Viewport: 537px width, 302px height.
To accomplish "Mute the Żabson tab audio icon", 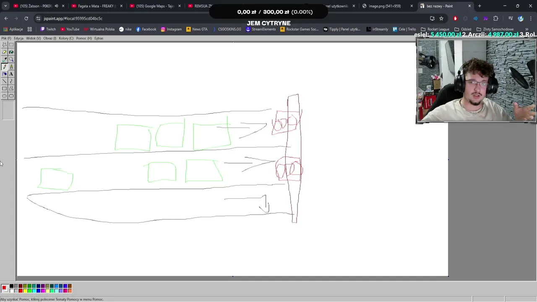I will point(56,6).
